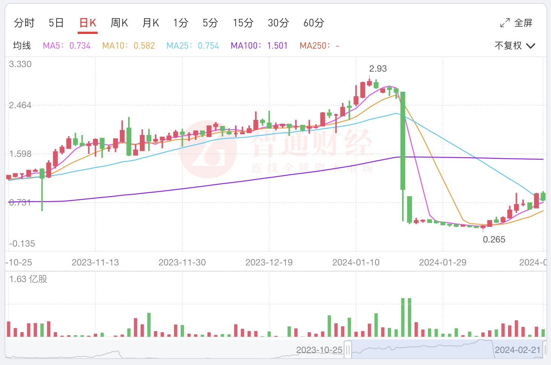Switch to the 分时 tab

[x=24, y=23]
